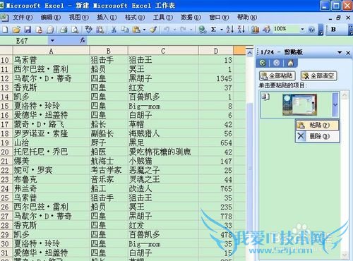Open the Redo history dropdown arrow
Screen dimensions: 353x261
191,30
